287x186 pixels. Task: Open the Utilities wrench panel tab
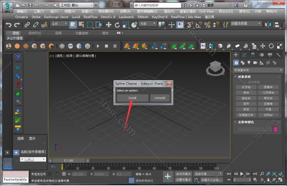[x=278, y=55]
